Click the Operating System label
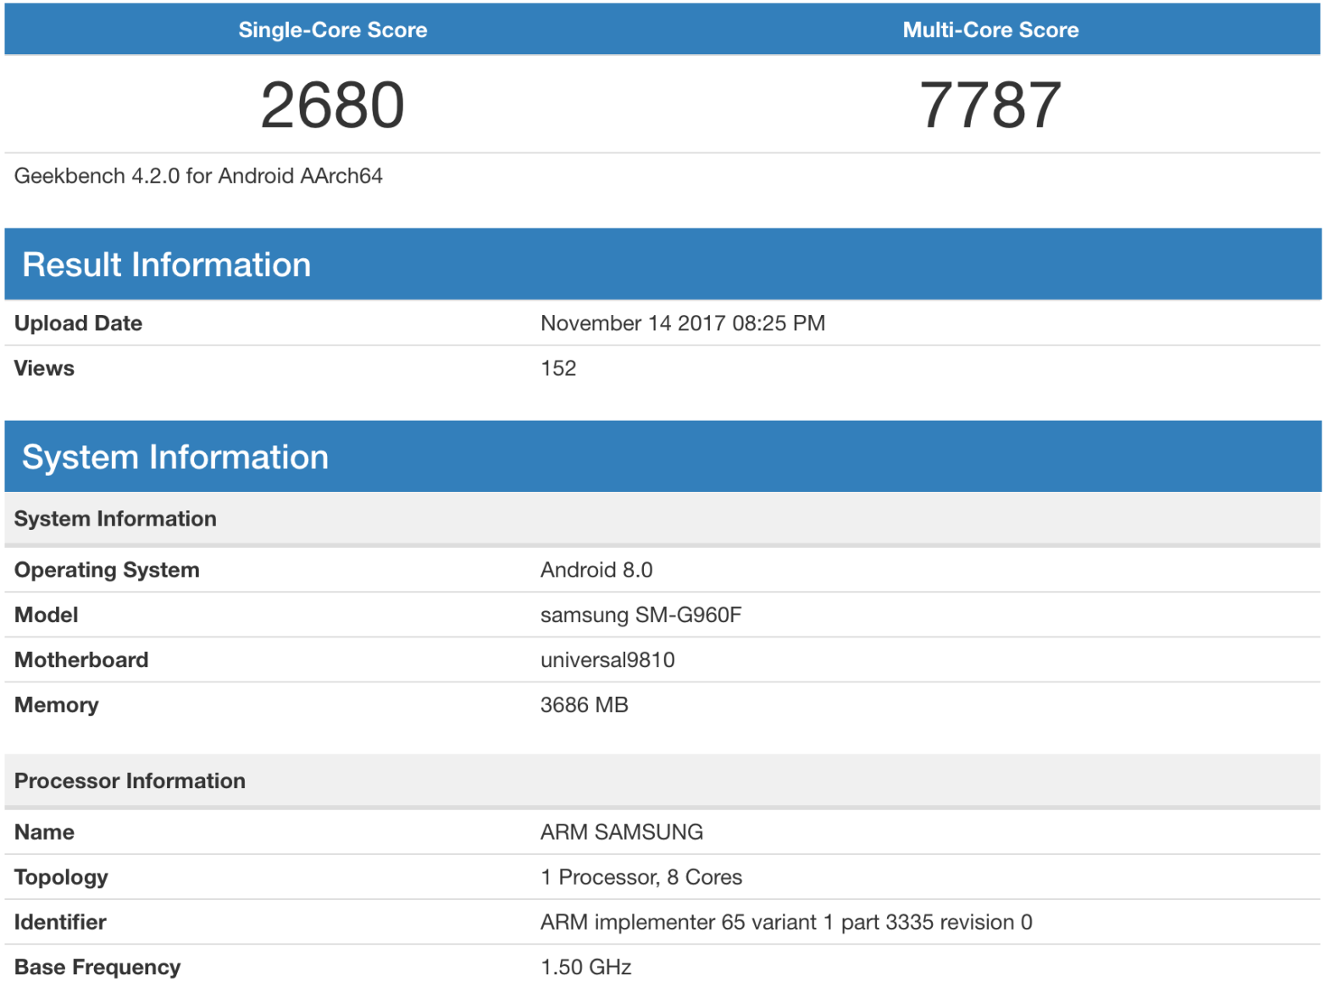Image resolution: width=1325 pixels, height=993 pixels. click(x=107, y=570)
